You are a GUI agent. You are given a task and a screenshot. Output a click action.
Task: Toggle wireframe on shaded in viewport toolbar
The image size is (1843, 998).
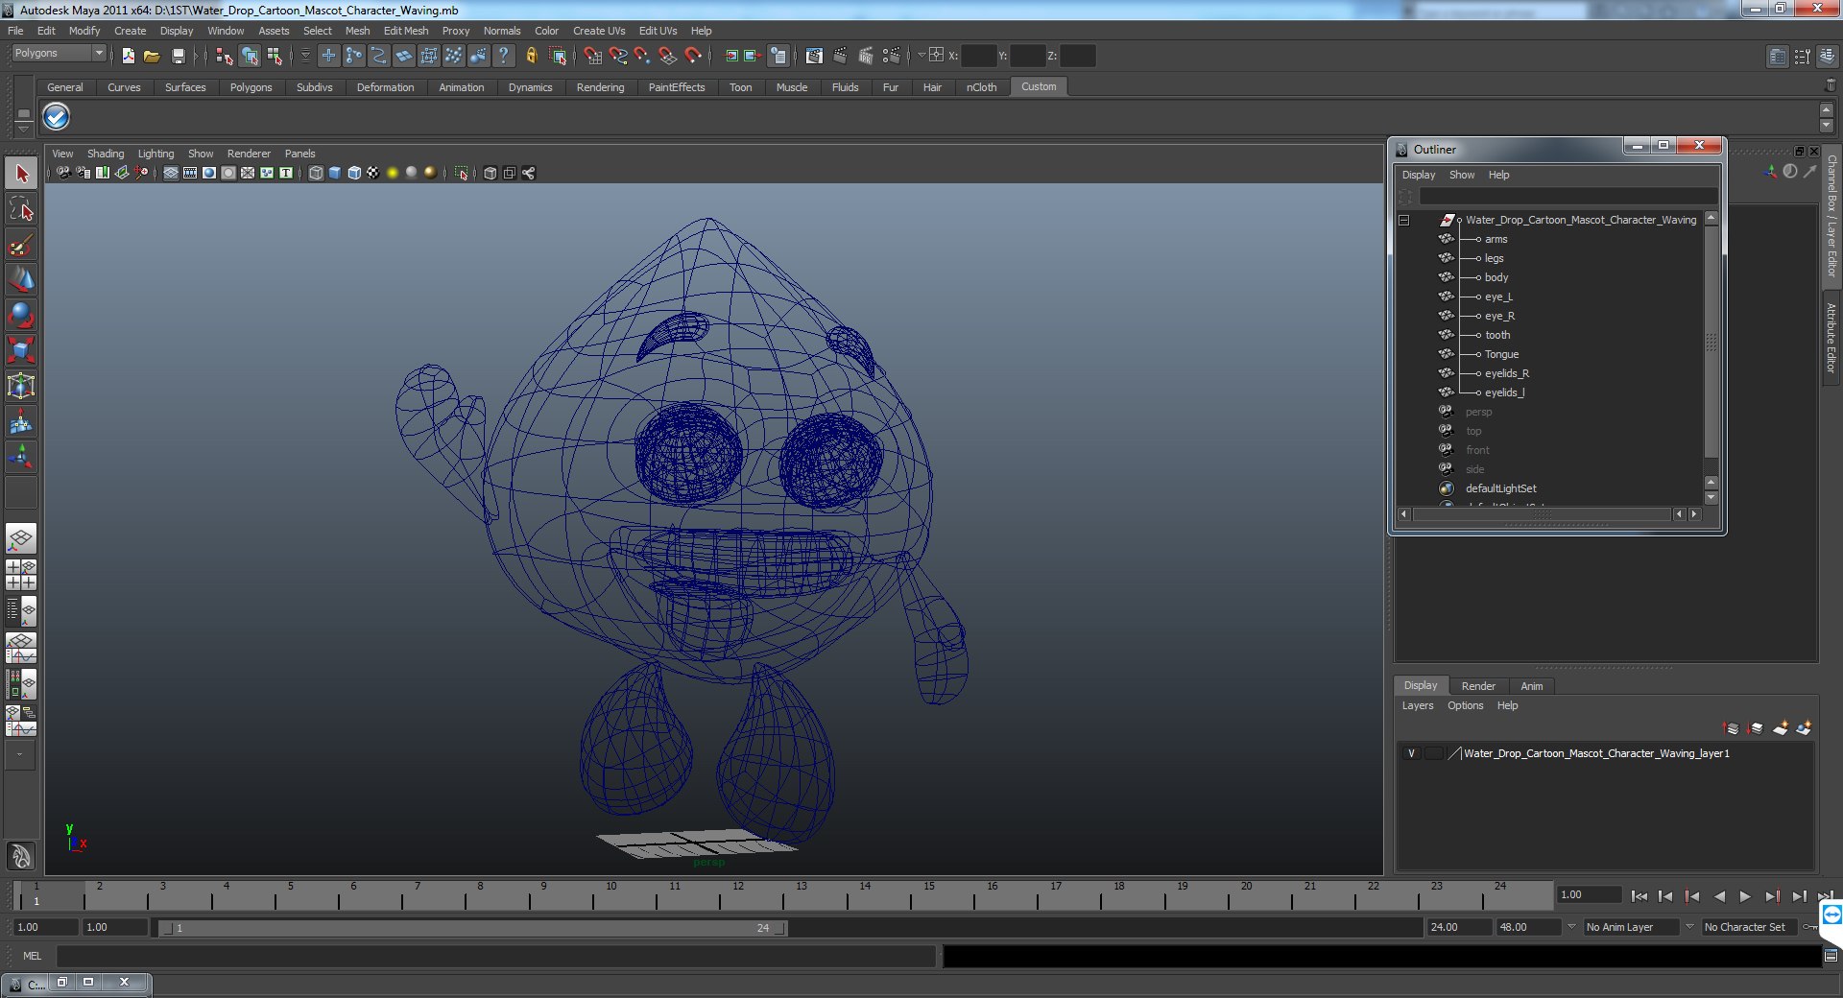click(354, 173)
